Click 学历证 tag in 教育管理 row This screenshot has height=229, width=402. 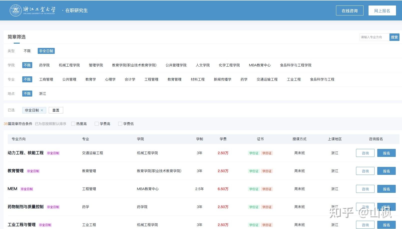point(267,171)
